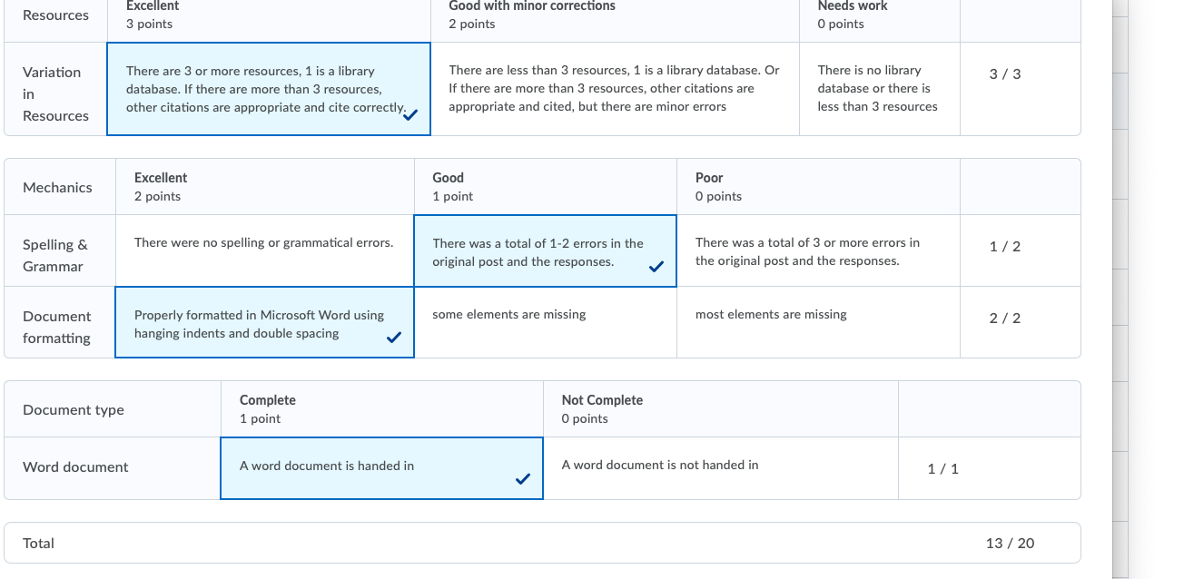Select 'A word document is not handed in' cell
Screen dimensions: 1184x579
tap(721, 468)
